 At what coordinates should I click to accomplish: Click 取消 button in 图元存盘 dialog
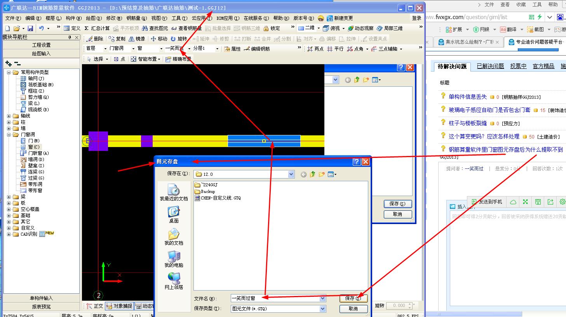353,309
